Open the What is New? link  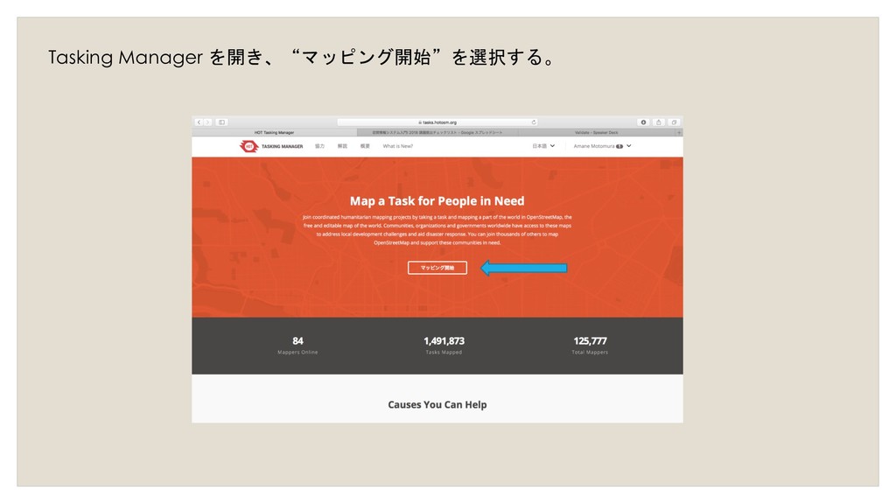398,146
